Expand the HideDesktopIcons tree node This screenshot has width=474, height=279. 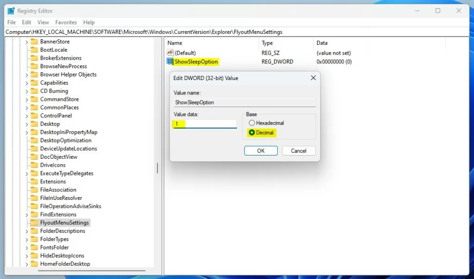[26, 256]
